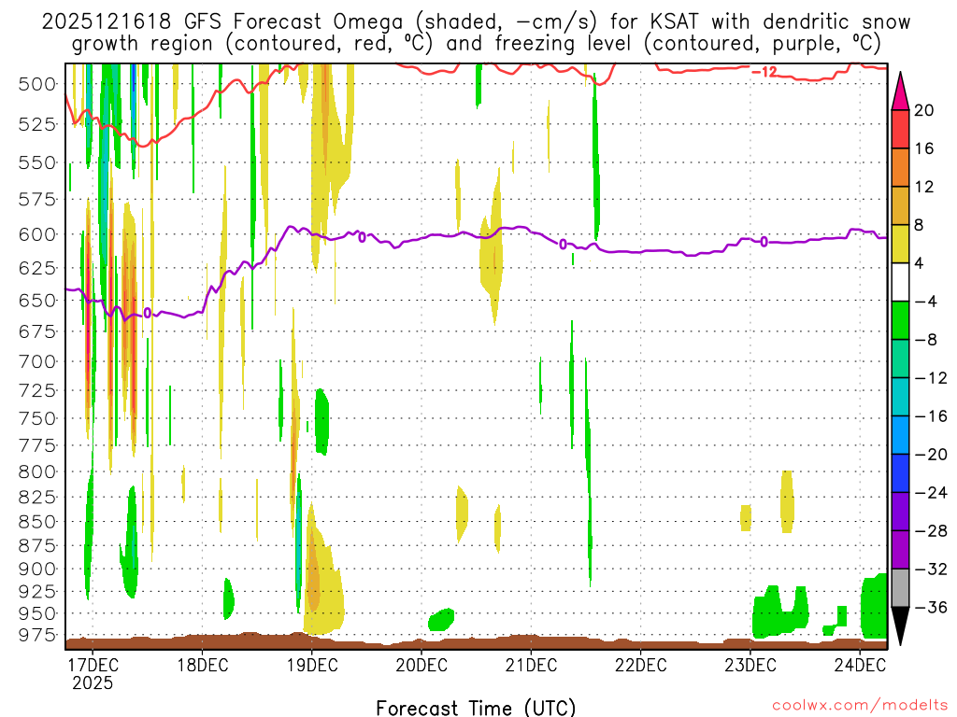
Task: Click the orange colorbar segment between 12 and 16
Action: pos(900,168)
